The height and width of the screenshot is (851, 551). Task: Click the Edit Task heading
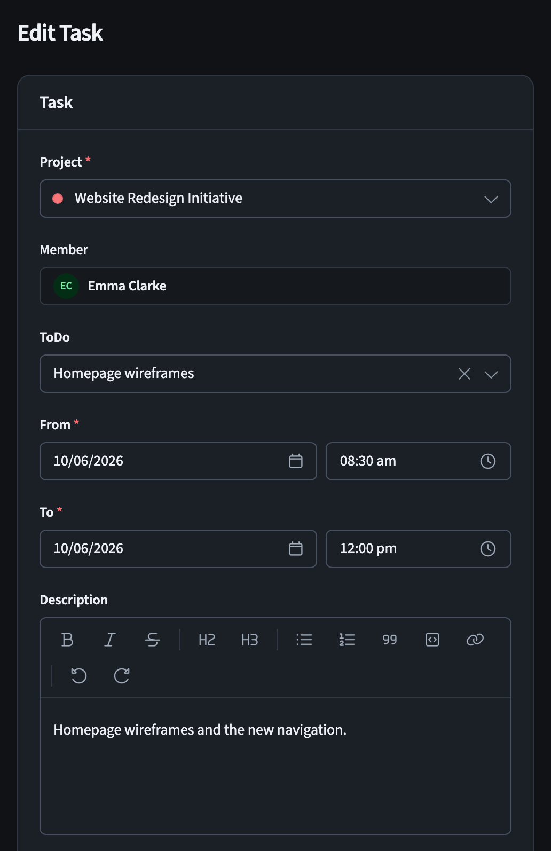coord(60,33)
